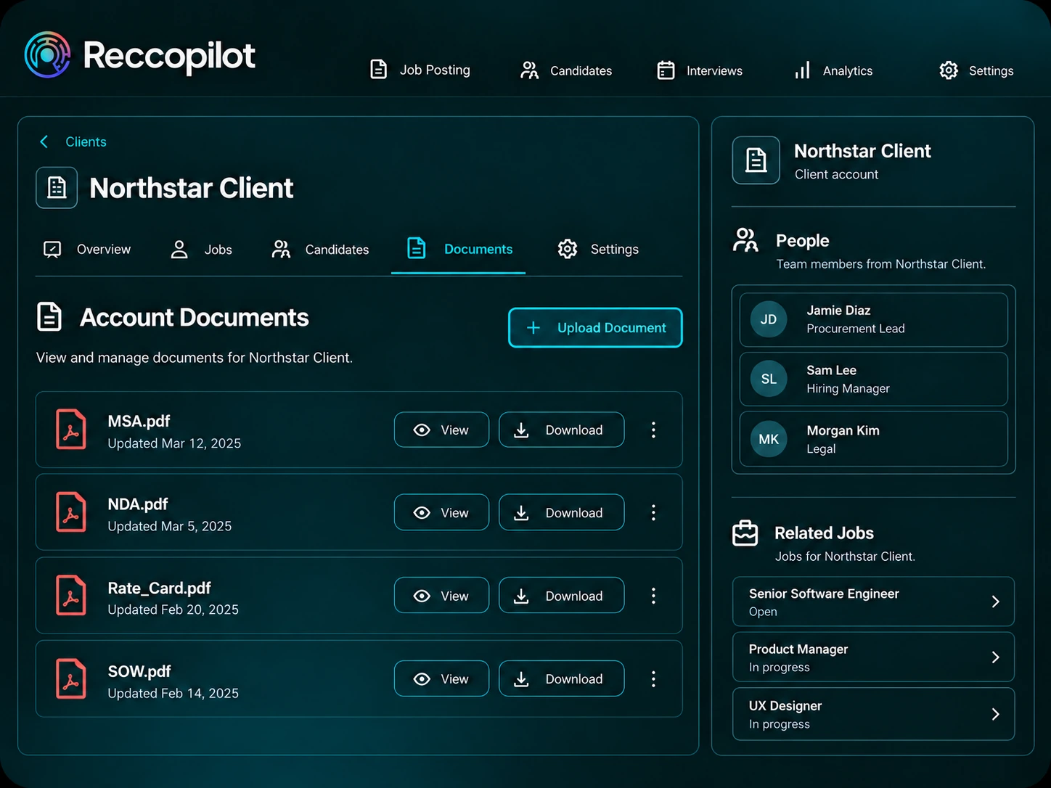This screenshot has height=788, width=1051.
Task: Click the PDF icon for NDA.pdf
Action: click(71, 512)
